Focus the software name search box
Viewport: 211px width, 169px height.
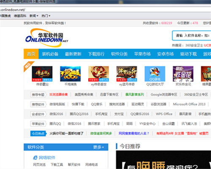coord(192,35)
